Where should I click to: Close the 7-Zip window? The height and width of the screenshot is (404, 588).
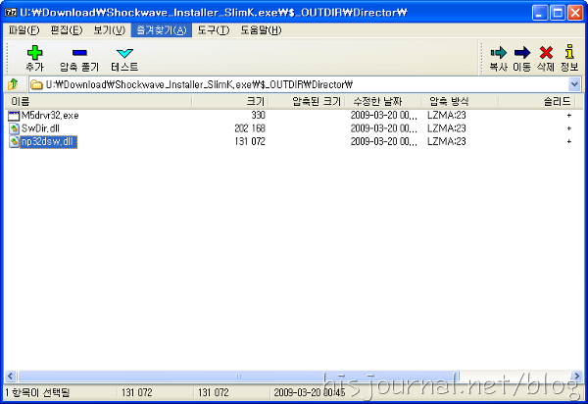coord(575,13)
